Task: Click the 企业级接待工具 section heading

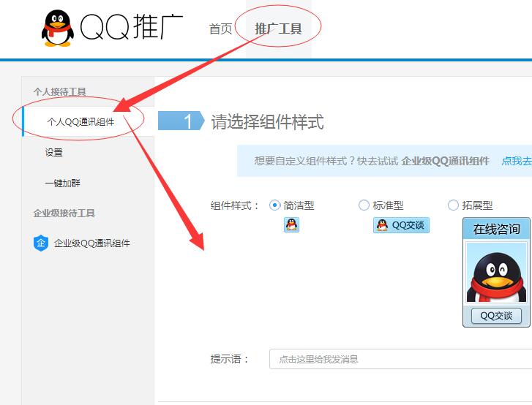Action: 64,213
